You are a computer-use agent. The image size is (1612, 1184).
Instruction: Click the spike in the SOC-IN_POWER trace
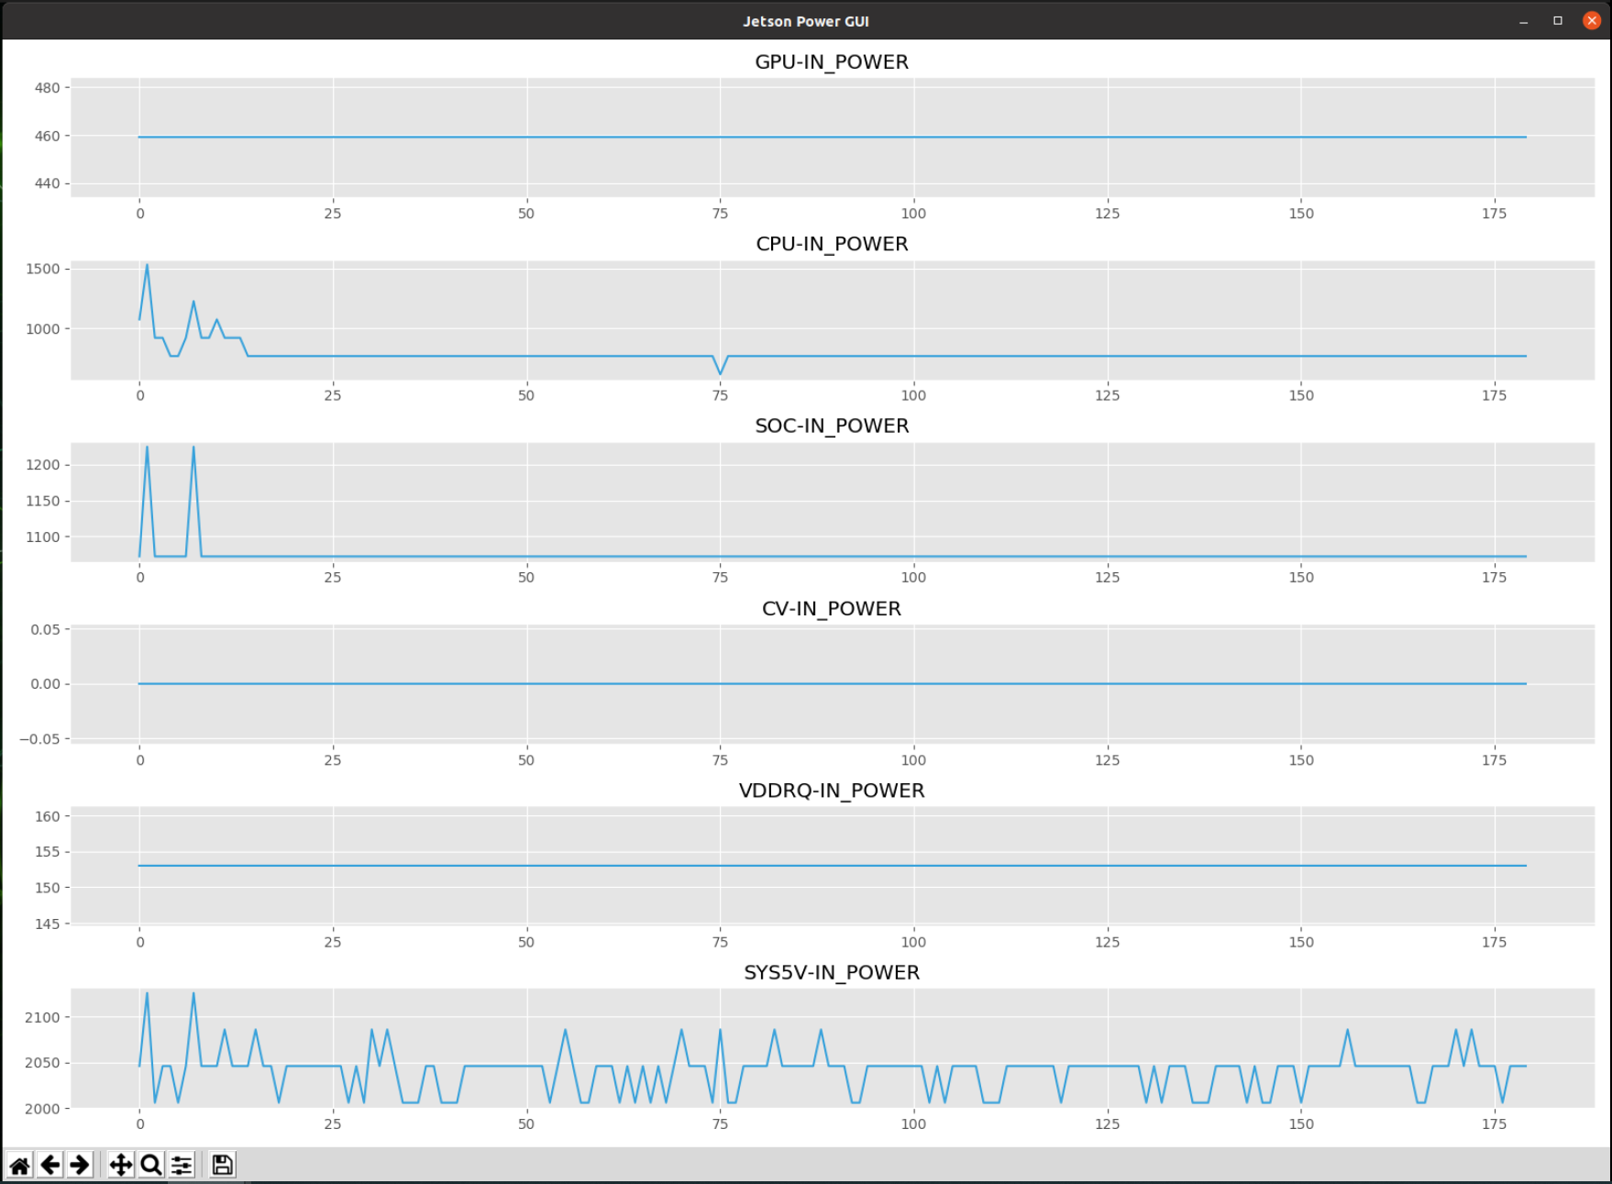click(x=148, y=448)
